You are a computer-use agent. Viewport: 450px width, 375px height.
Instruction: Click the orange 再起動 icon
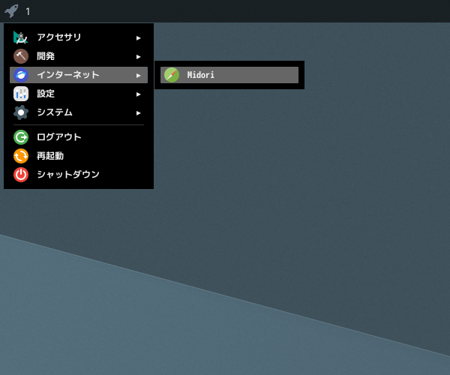pos(21,156)
